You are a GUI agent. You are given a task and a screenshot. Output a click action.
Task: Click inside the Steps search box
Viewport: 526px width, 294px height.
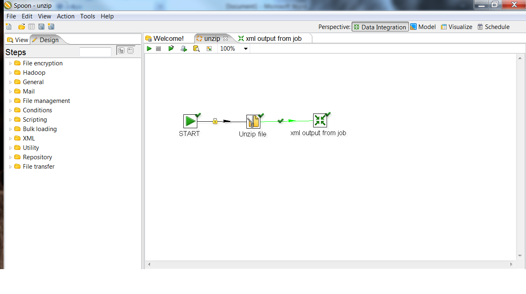click(x=95, y=51)
